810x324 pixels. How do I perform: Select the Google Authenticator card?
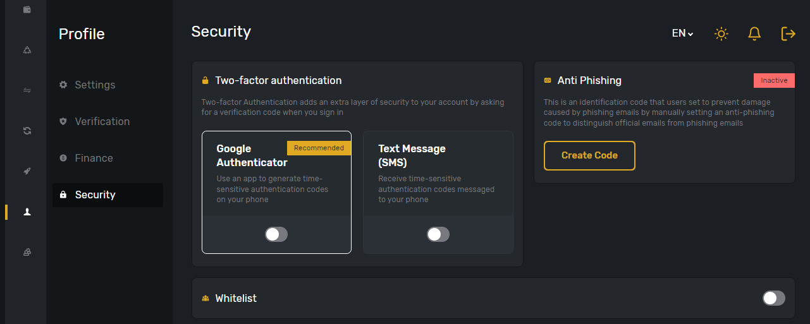point(276,192)
